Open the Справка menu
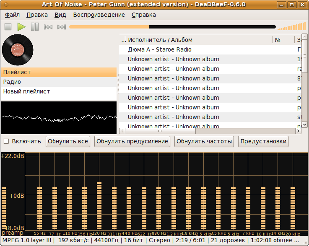 point(144,15)
